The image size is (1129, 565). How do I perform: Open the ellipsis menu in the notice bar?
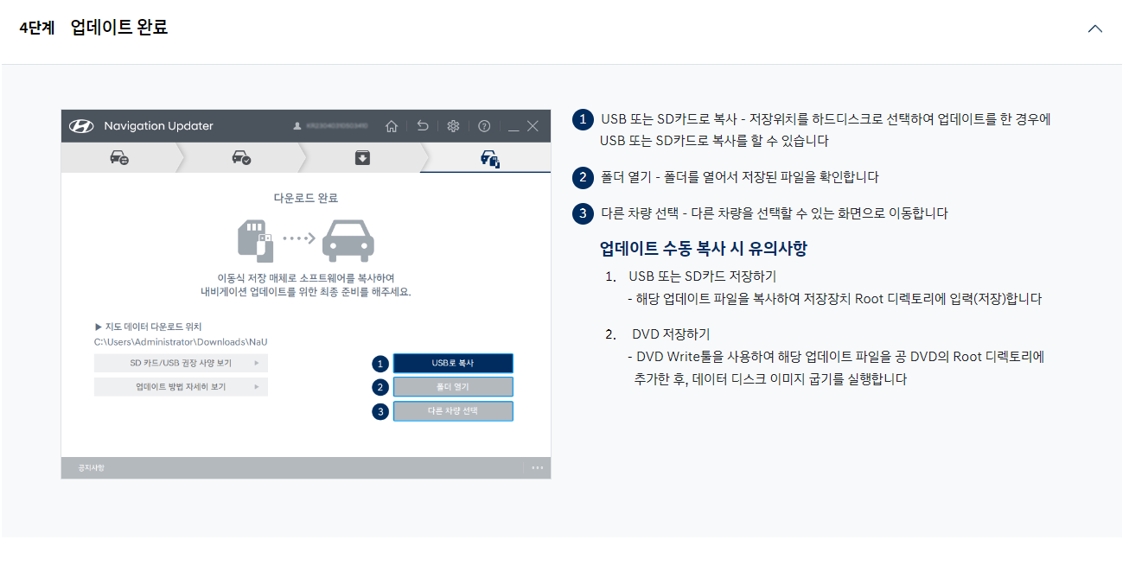537,467
